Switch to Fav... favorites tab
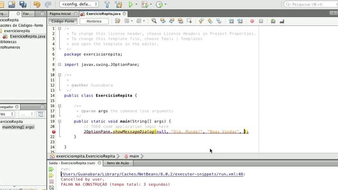 (x=28, y=14)
